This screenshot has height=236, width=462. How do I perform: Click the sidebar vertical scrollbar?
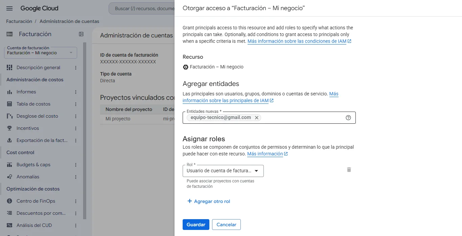coord(85,131)
